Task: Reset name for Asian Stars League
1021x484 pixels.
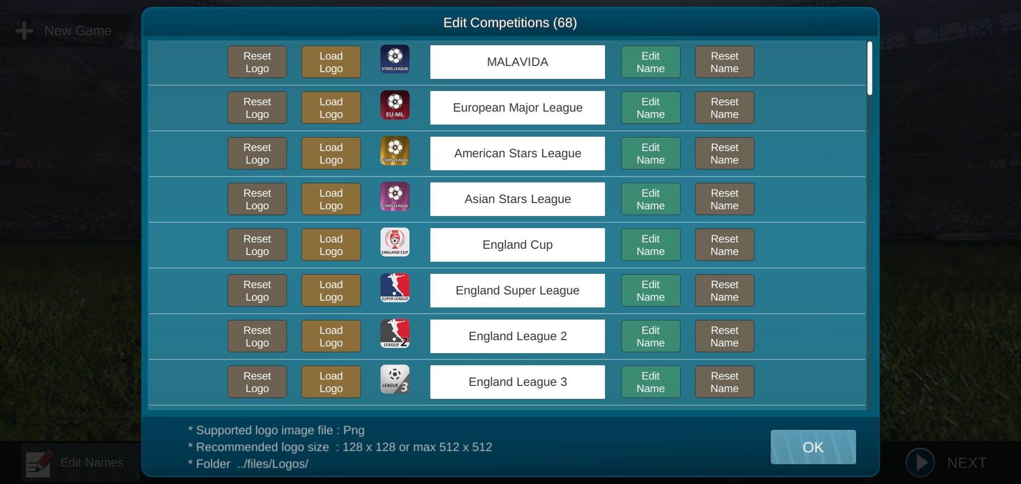Action: pos(725,199)
